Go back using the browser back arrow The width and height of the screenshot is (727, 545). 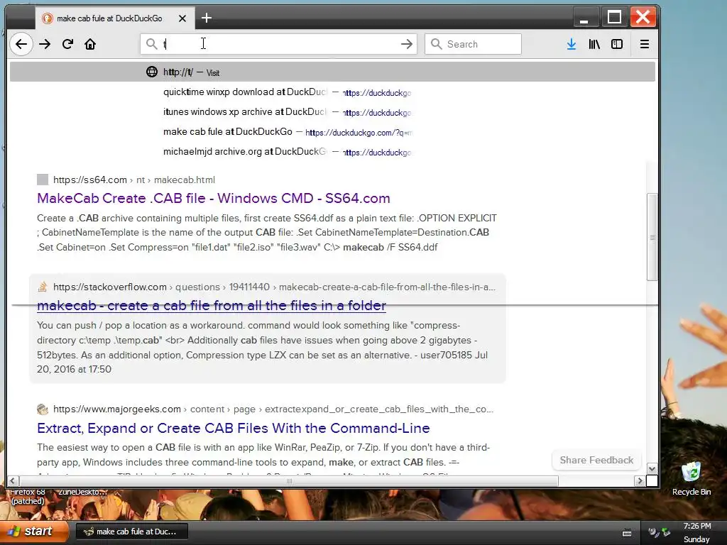21,44
